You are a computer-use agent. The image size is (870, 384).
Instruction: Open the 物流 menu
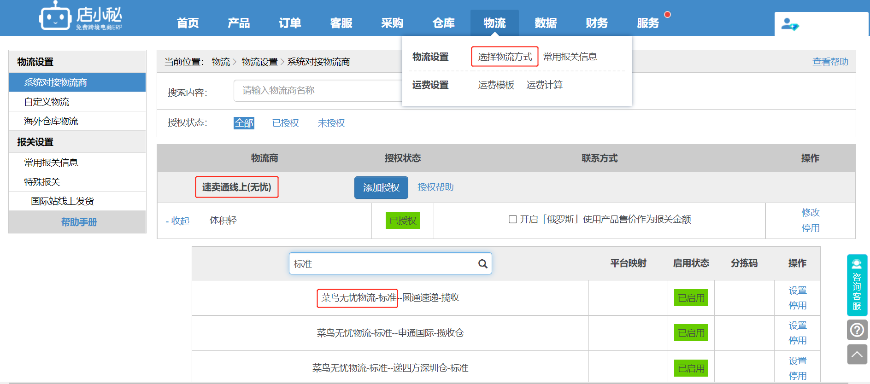494,23
